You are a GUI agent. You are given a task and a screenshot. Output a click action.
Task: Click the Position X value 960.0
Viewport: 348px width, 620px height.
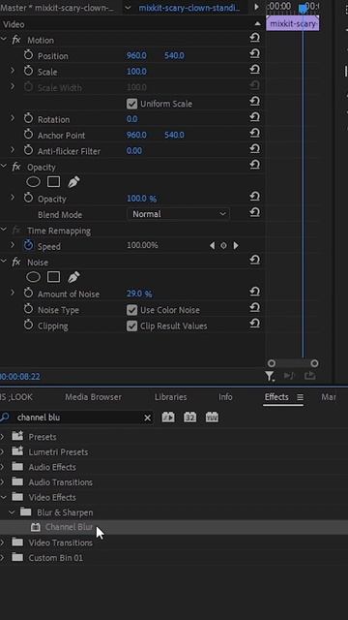pyautogui.click(x=136, y=55)
